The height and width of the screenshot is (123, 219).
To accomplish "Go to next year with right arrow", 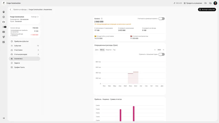I will [x=163, y=50].
